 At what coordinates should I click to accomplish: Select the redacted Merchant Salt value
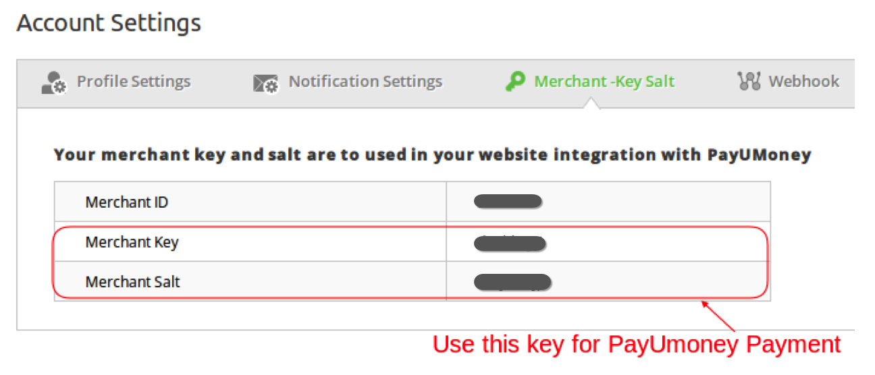[x=512, y=282]
